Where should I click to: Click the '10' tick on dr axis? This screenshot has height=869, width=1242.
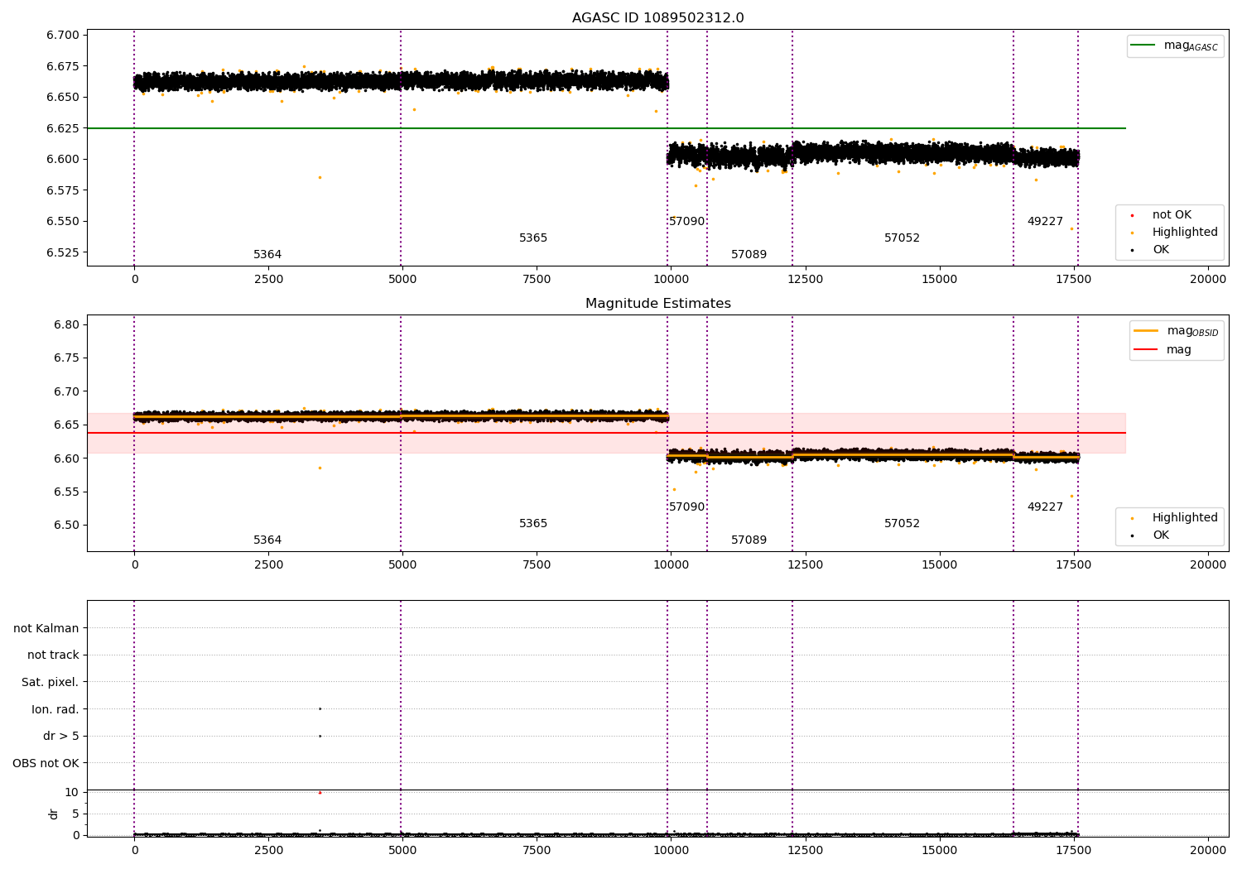pyautogui.click(x=72, y=793)
